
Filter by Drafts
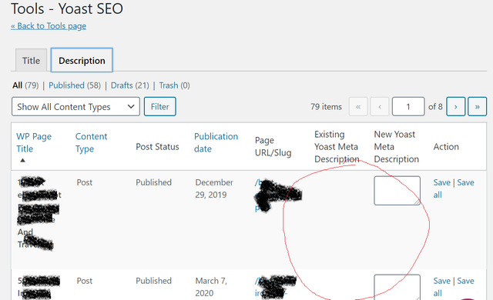pyautogui.click(x=122, y=85)
